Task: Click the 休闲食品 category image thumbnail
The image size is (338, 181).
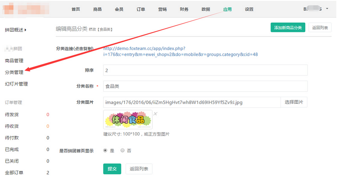Action: [128, 120]
